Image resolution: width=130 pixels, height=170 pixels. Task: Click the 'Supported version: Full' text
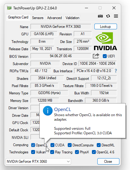72,129
